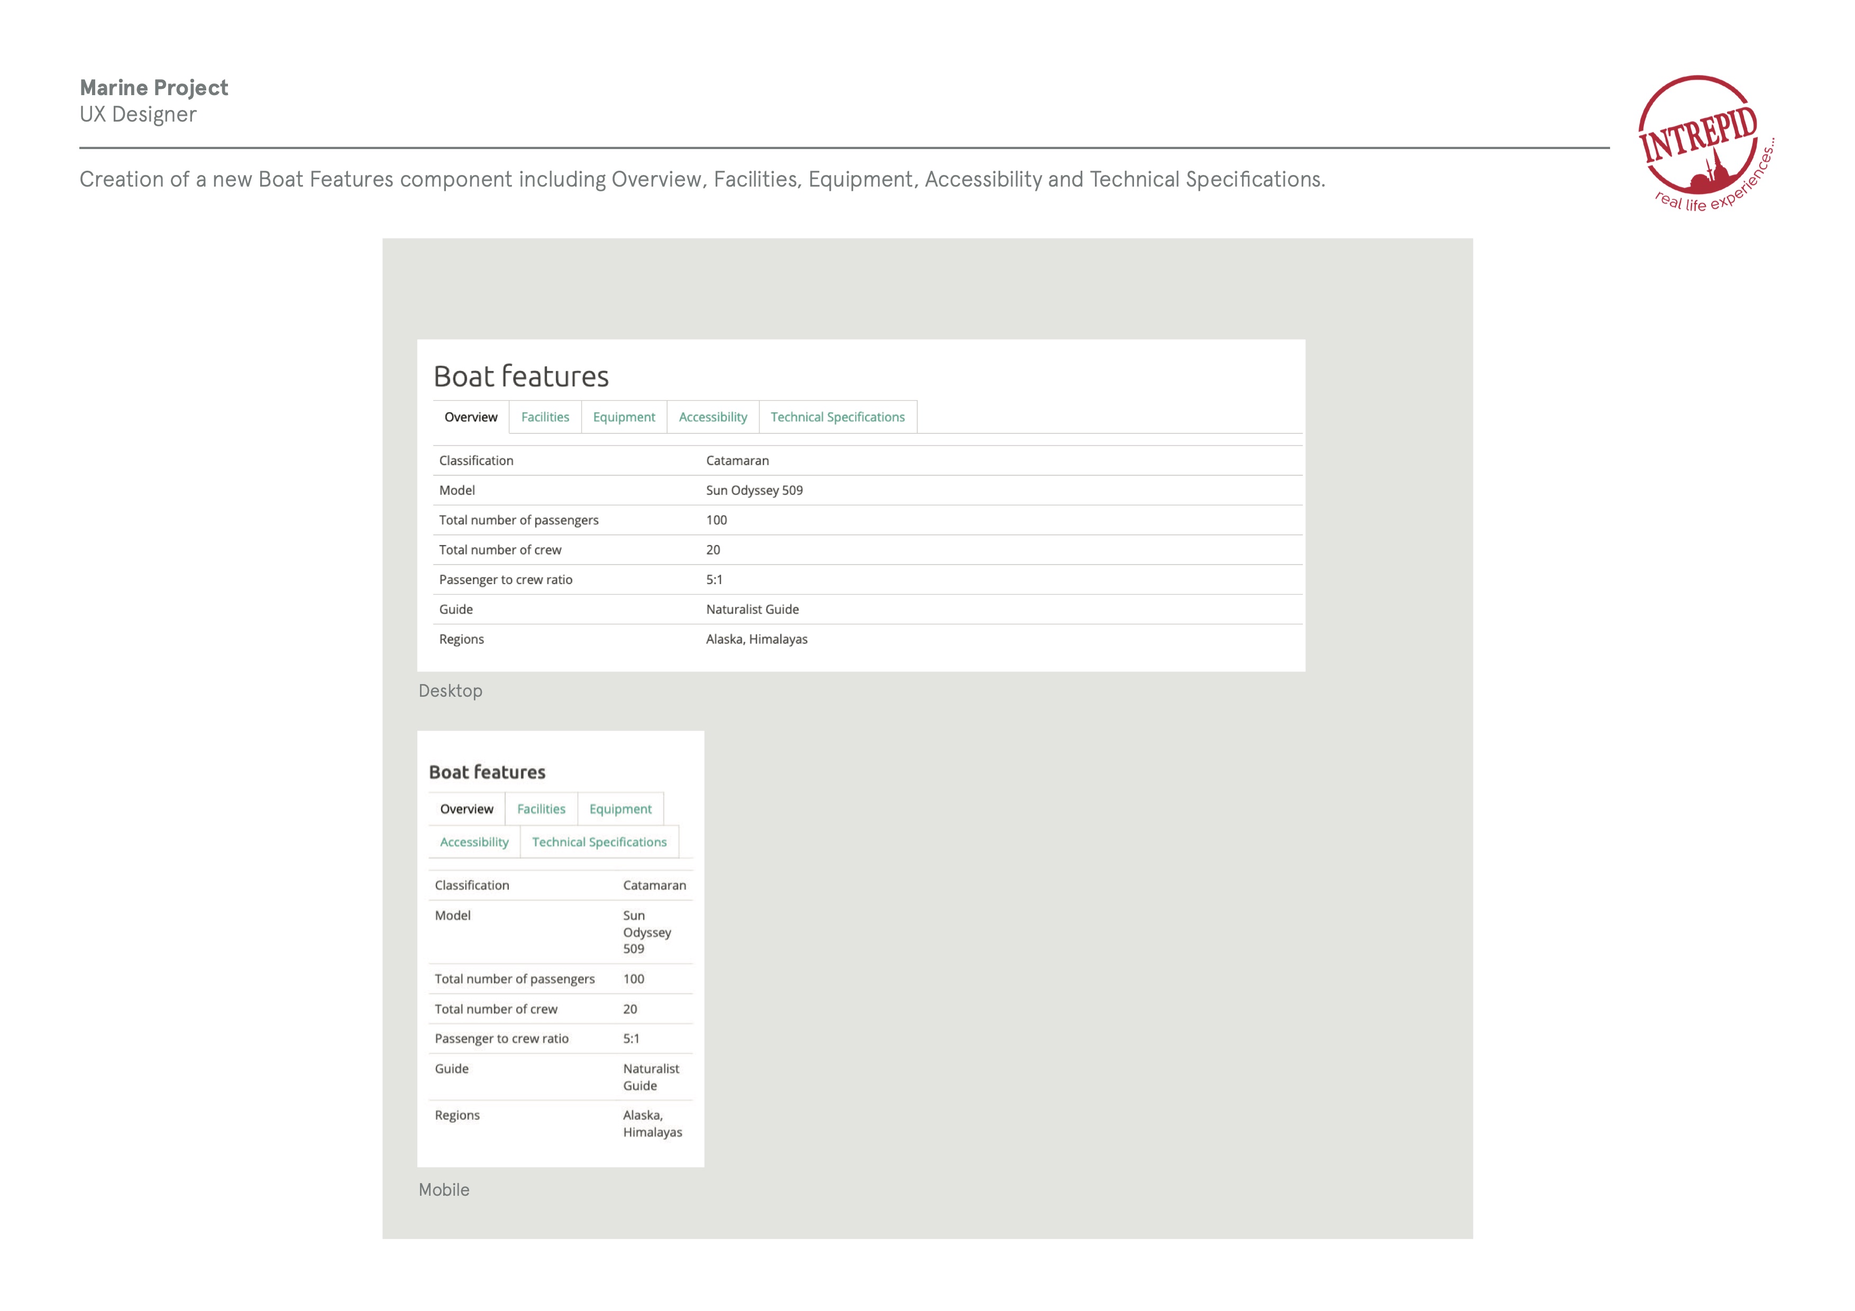Image resolution: width=1855 pixels, height=1311 pixels.
Task: Switch to mobile Equipment tab
Action: [x=620, y=809]
